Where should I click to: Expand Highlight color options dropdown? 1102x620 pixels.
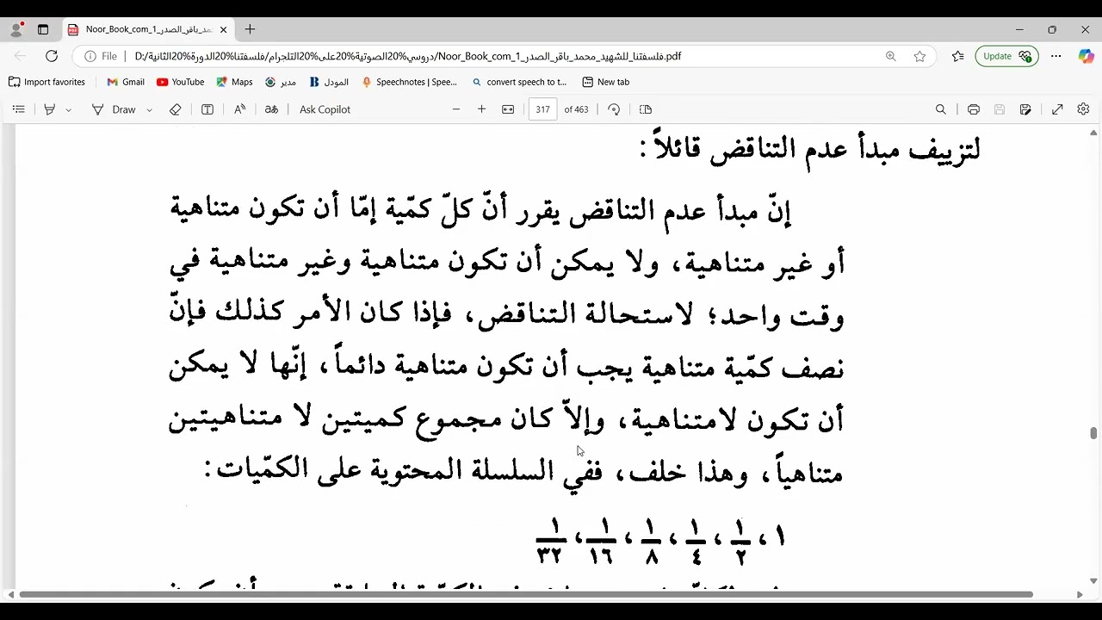tap(68, 109)
